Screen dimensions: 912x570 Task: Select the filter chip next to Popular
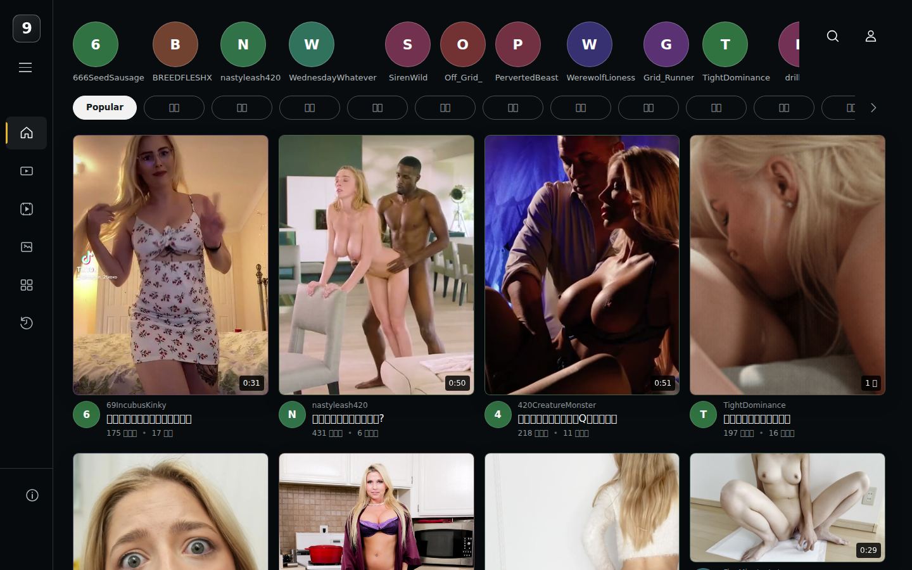point(174,108)
